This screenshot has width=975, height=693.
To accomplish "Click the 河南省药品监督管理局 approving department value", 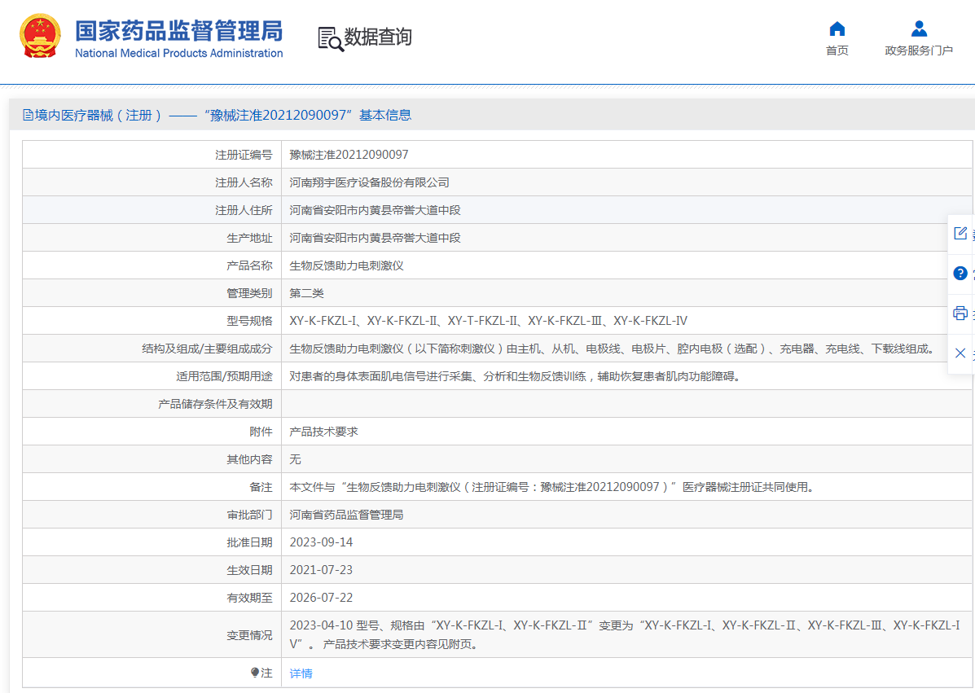I will (x=346, y=515).
